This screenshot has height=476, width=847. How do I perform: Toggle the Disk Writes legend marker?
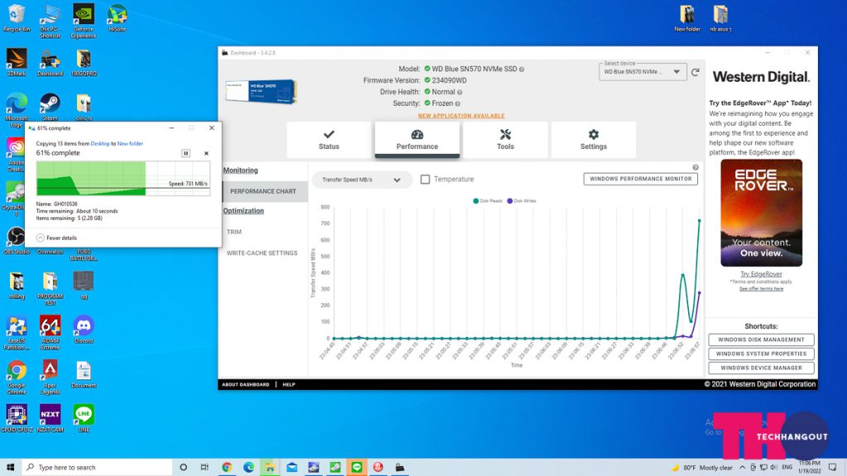(x=510, y=201)
